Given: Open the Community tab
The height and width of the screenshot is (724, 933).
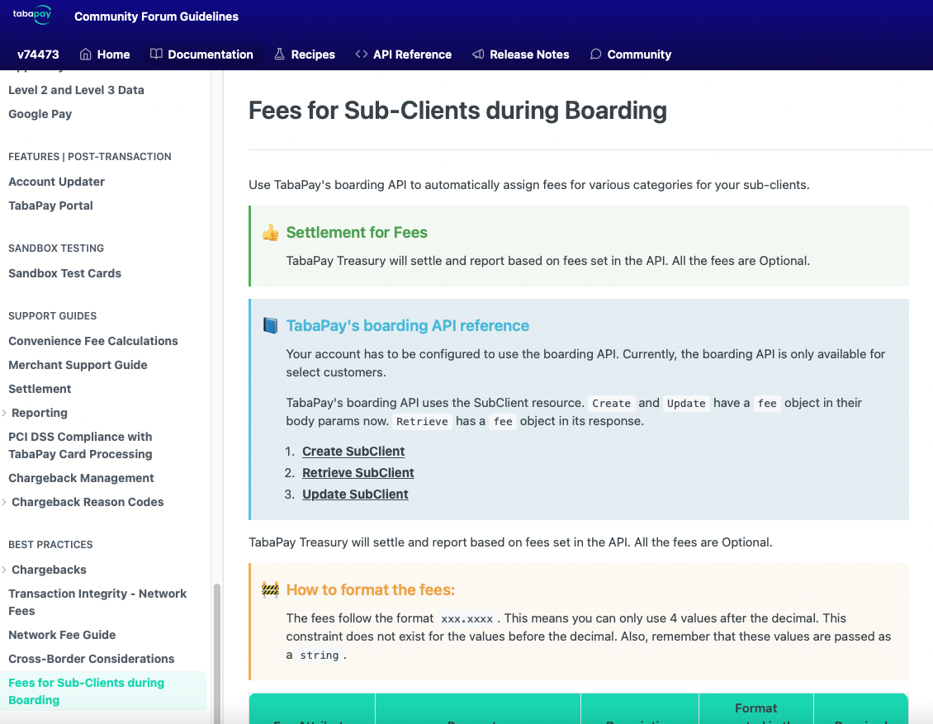Looking at the screenshot, I should 639,54.
